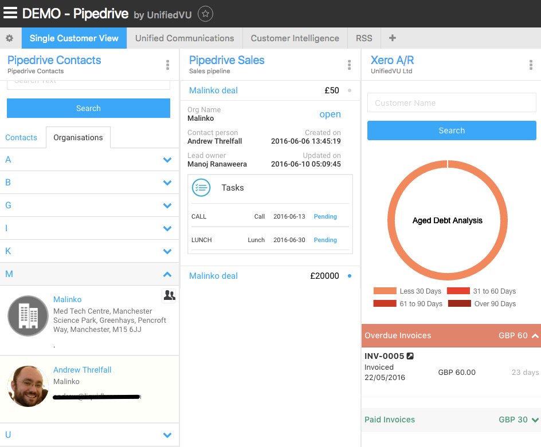541x447 pixels.
Task: Click the Pipedrive Contacts panel title
Action: [x=54, y=60]
